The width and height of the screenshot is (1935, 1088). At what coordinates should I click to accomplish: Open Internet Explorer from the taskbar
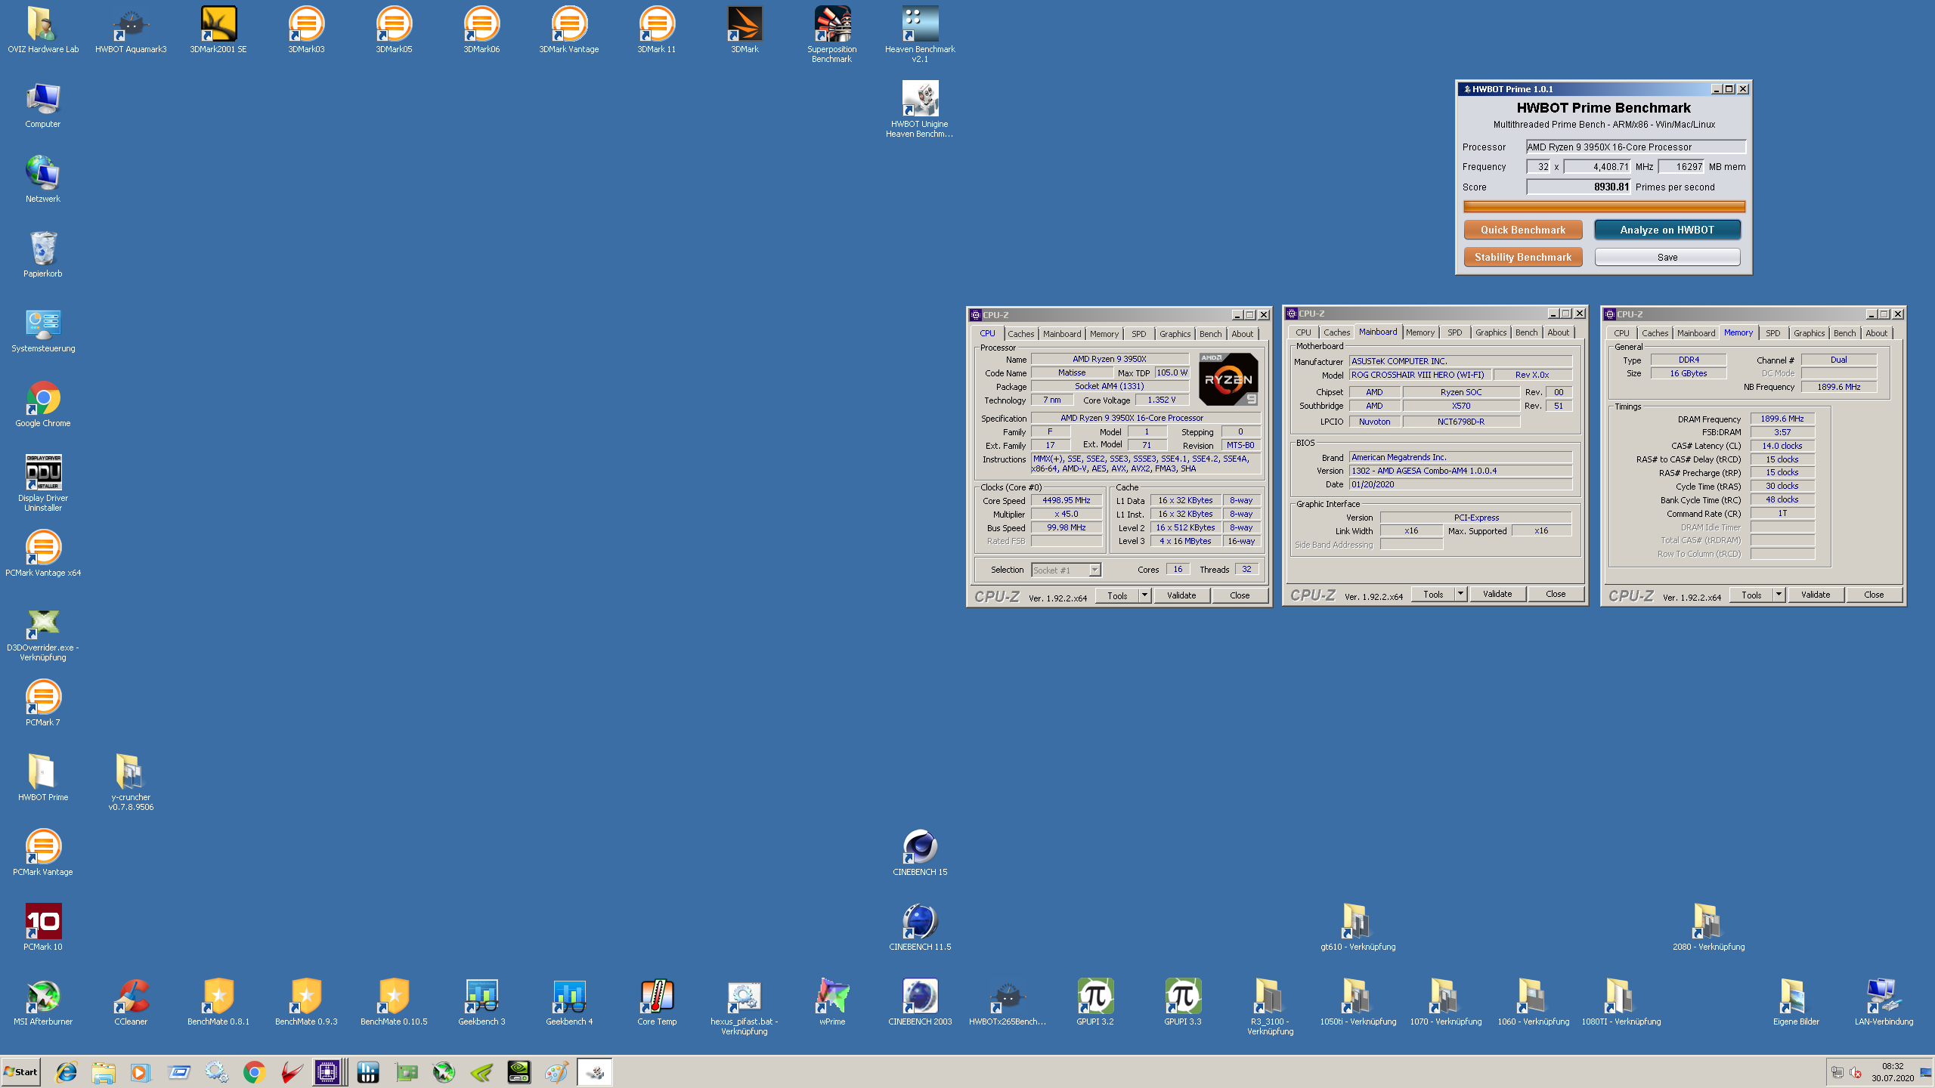[x=67, y=1072]
